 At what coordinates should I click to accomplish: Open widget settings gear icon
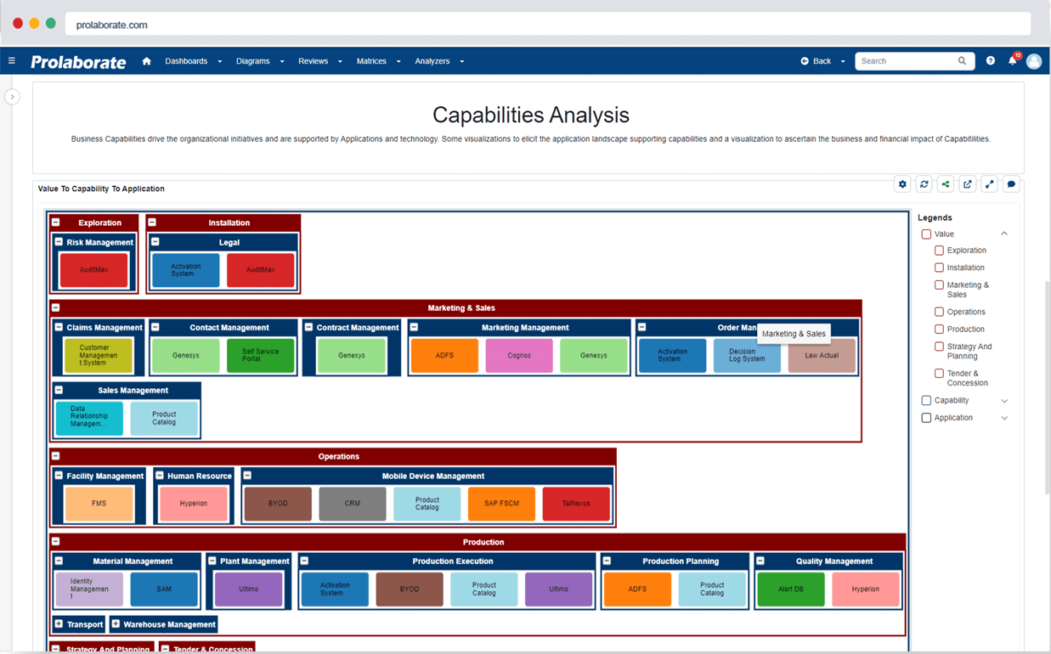[x=902, y=184]
